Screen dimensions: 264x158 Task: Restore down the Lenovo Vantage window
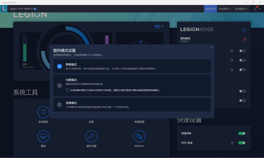253,2
